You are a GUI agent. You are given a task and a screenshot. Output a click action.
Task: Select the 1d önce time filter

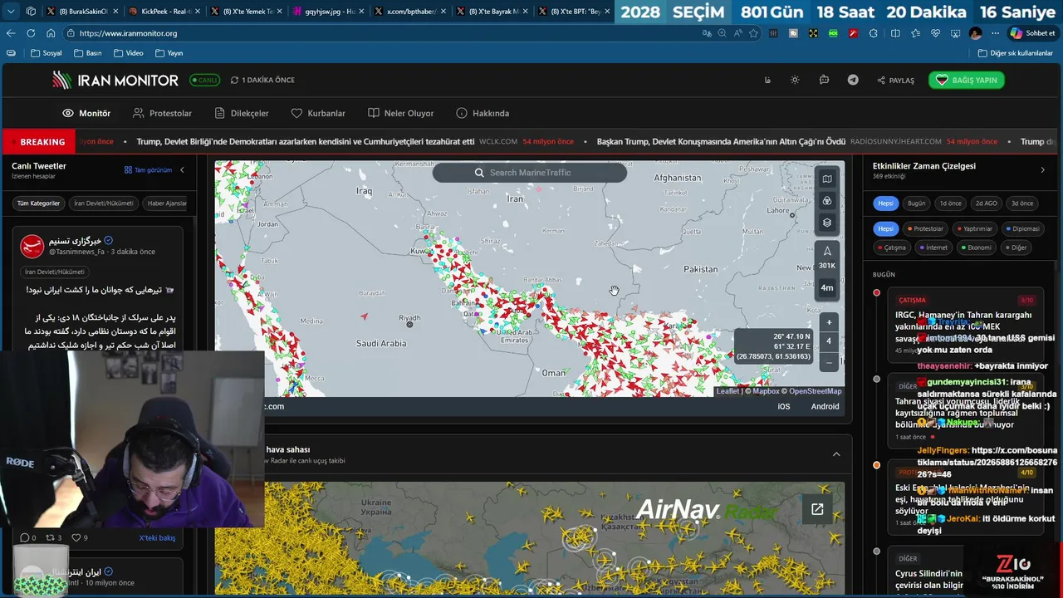[950, 203]
